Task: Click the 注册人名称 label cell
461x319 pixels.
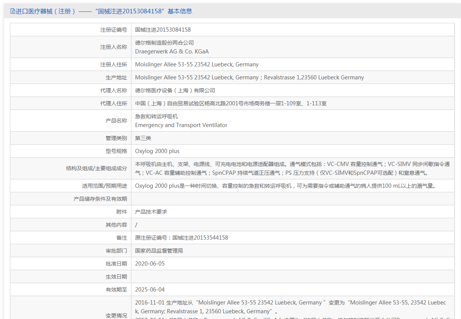Action: [x=114, y=47]
